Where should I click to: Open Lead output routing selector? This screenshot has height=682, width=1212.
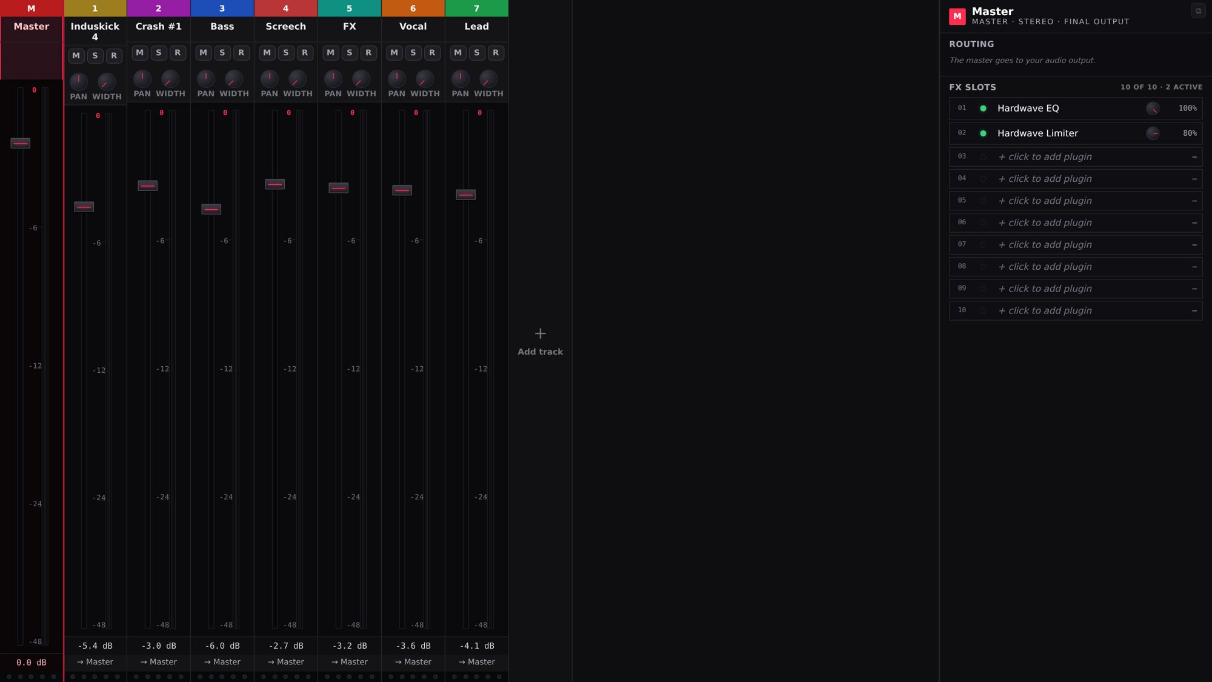pyautogui.click(x=477, y=662)
